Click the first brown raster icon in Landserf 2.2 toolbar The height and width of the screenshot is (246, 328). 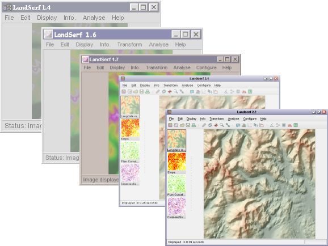pos(170,125)
